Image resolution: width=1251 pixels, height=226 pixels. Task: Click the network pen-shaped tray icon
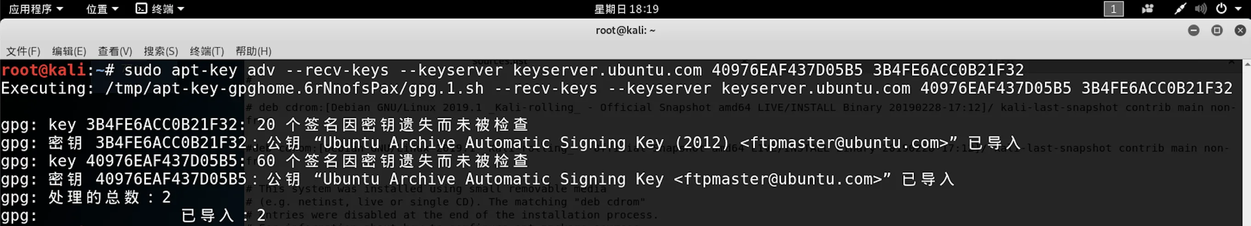(1180, 9)
